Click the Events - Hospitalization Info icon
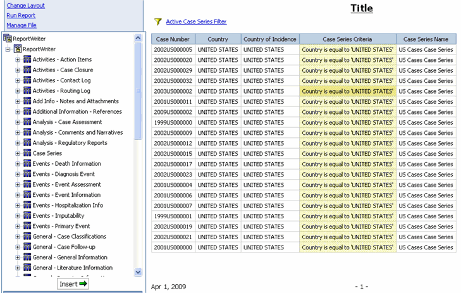This screenshot has width=461, height=293. (x=27, y=205)
